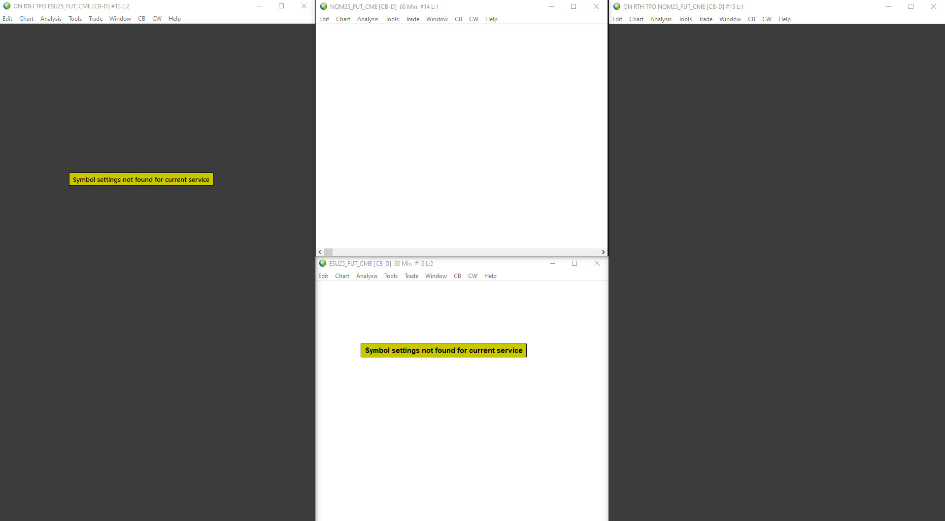The image size is (945, 521).
Task: Open Tools menu in NQM25 60 Min chart #14
Action: pos(392,19)
